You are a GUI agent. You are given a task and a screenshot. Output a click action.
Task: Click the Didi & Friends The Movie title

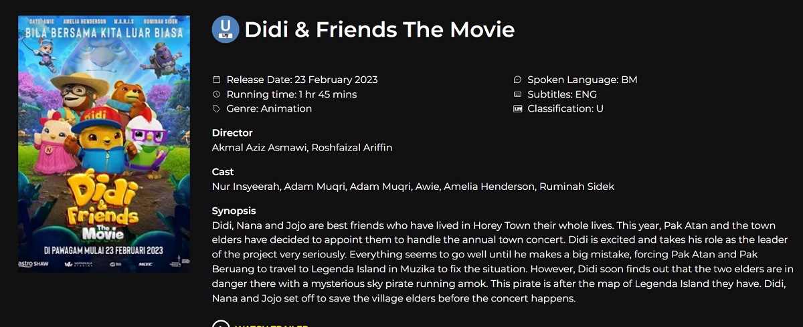coord(379,29)
